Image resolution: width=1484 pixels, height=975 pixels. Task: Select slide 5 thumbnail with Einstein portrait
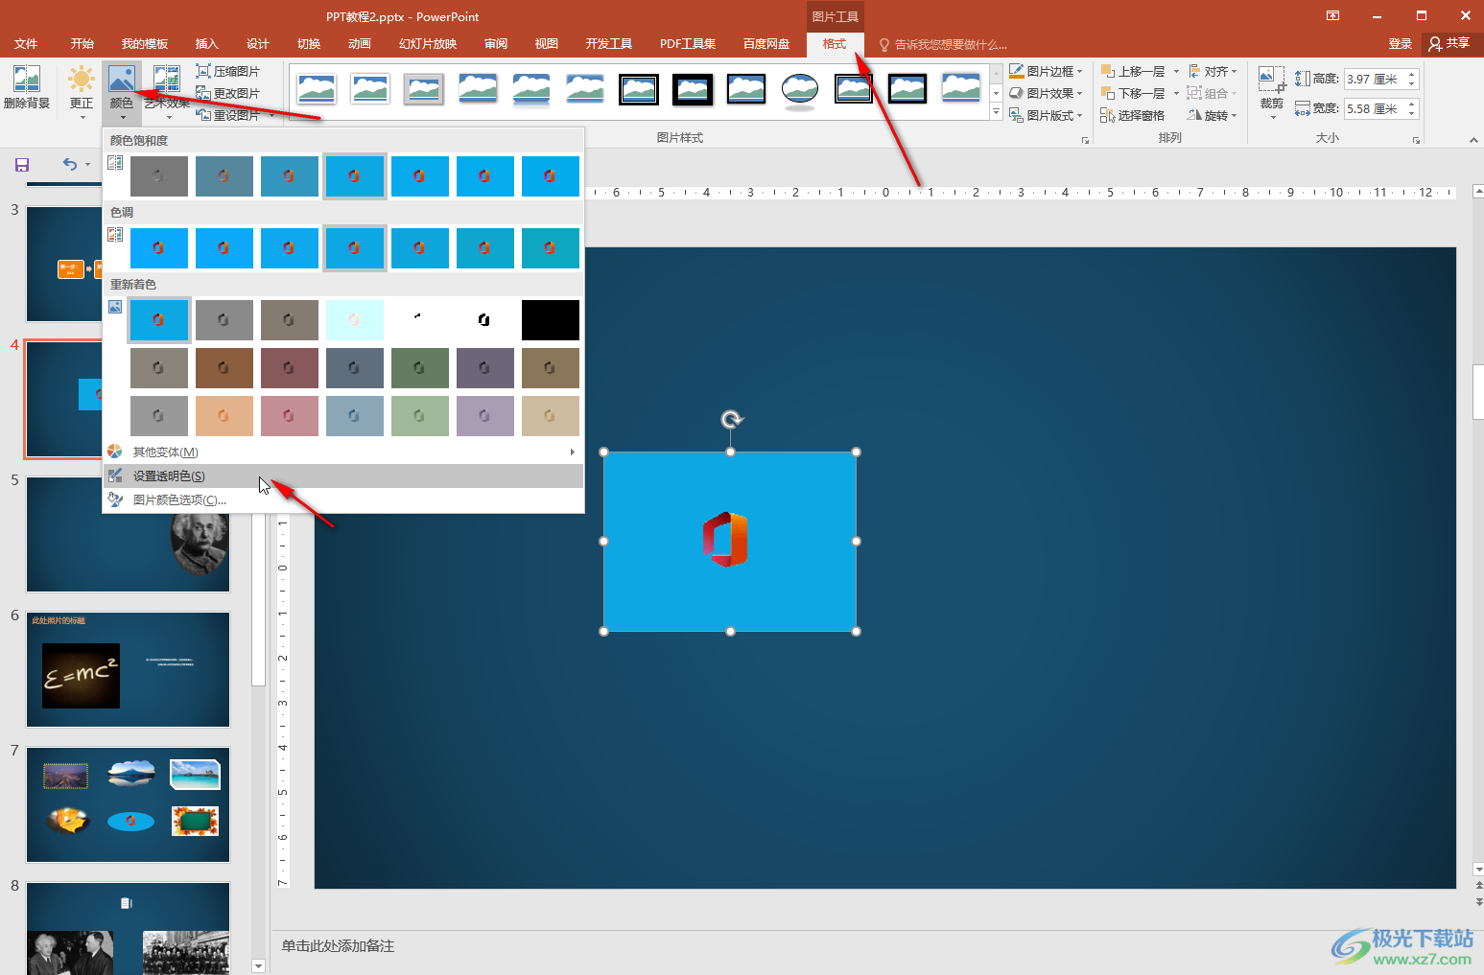pos(129,534)
